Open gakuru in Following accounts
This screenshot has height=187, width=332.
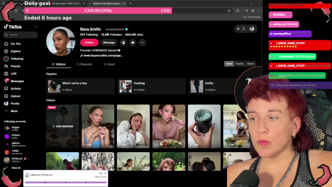pyautogui.click(x=16, y=144)
